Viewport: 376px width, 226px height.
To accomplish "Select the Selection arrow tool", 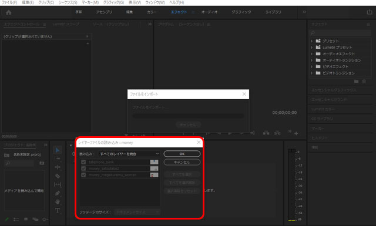I will pos(58,150).
